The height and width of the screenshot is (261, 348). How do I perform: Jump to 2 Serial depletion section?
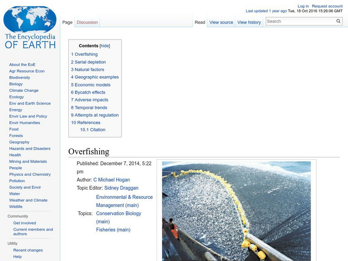[88, 62]
